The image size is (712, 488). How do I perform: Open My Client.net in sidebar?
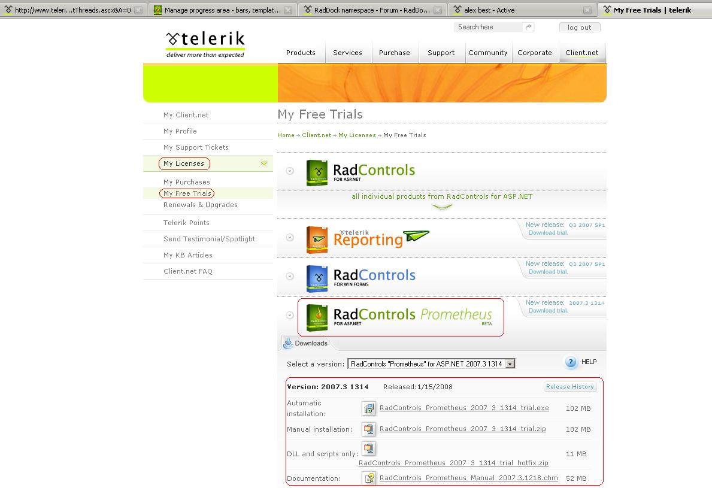186,116
